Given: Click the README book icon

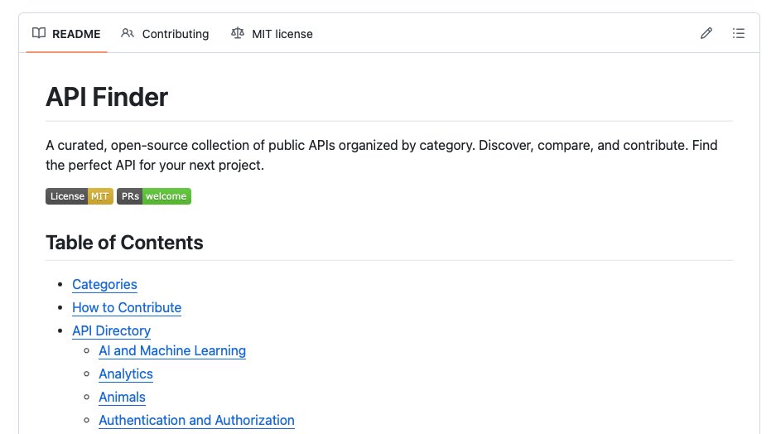Looking at the screenshot, I should 39,33.
